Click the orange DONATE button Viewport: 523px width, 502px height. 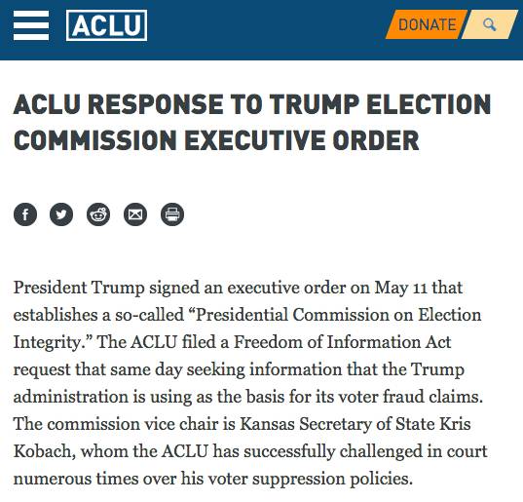coord(427,24)
